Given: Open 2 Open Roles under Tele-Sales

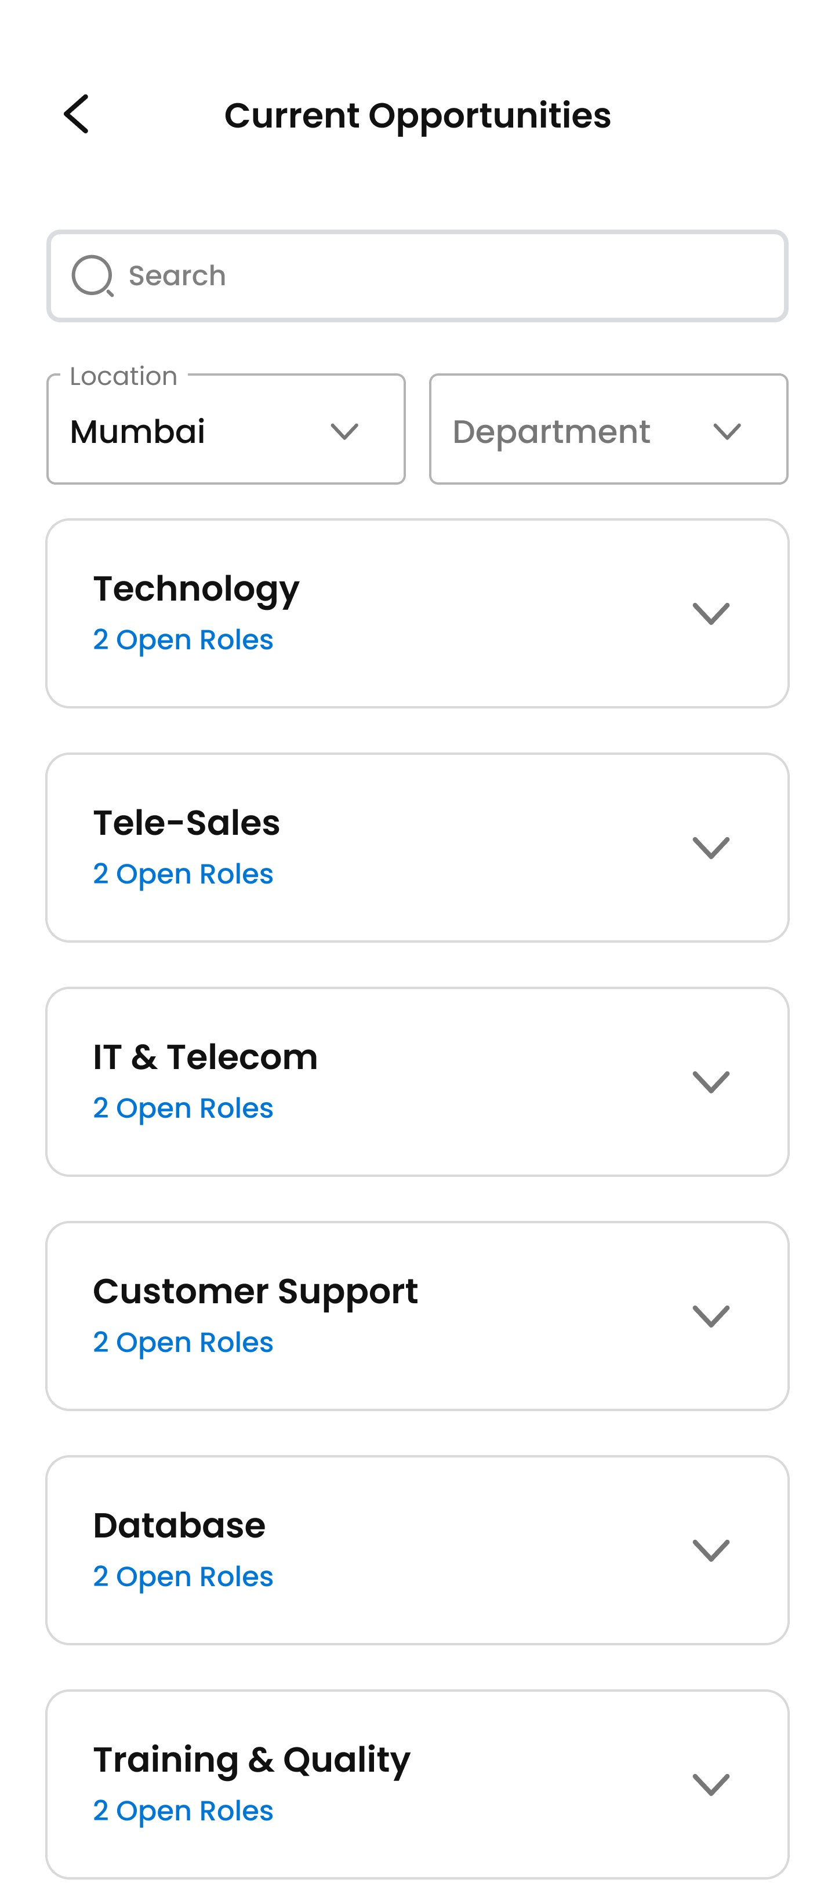Looking at the screenshot, I should (x=183, y=874).
